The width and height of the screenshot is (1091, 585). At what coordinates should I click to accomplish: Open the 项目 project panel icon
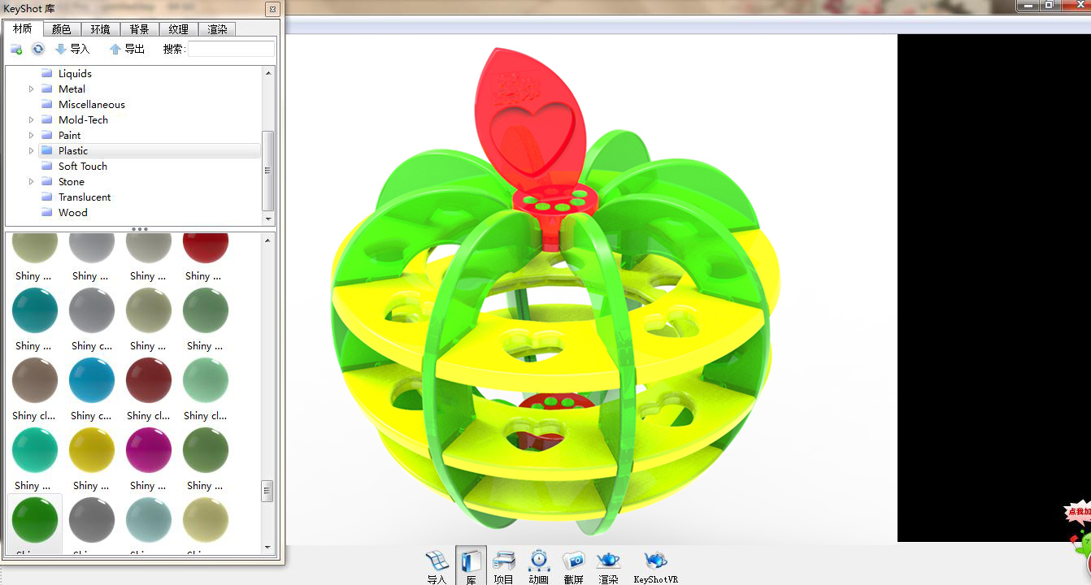(504, 566)
